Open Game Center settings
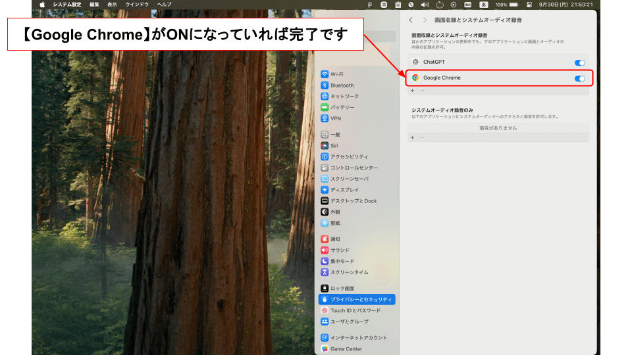Screen dimensions: 632x355 tap(346, 349)
